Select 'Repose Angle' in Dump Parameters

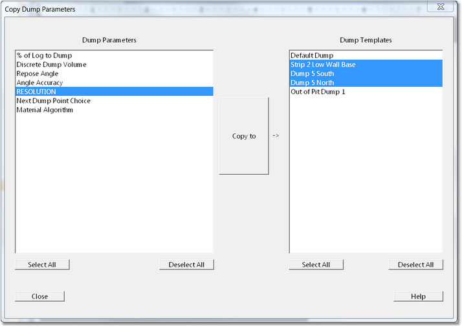pos(114,74)
